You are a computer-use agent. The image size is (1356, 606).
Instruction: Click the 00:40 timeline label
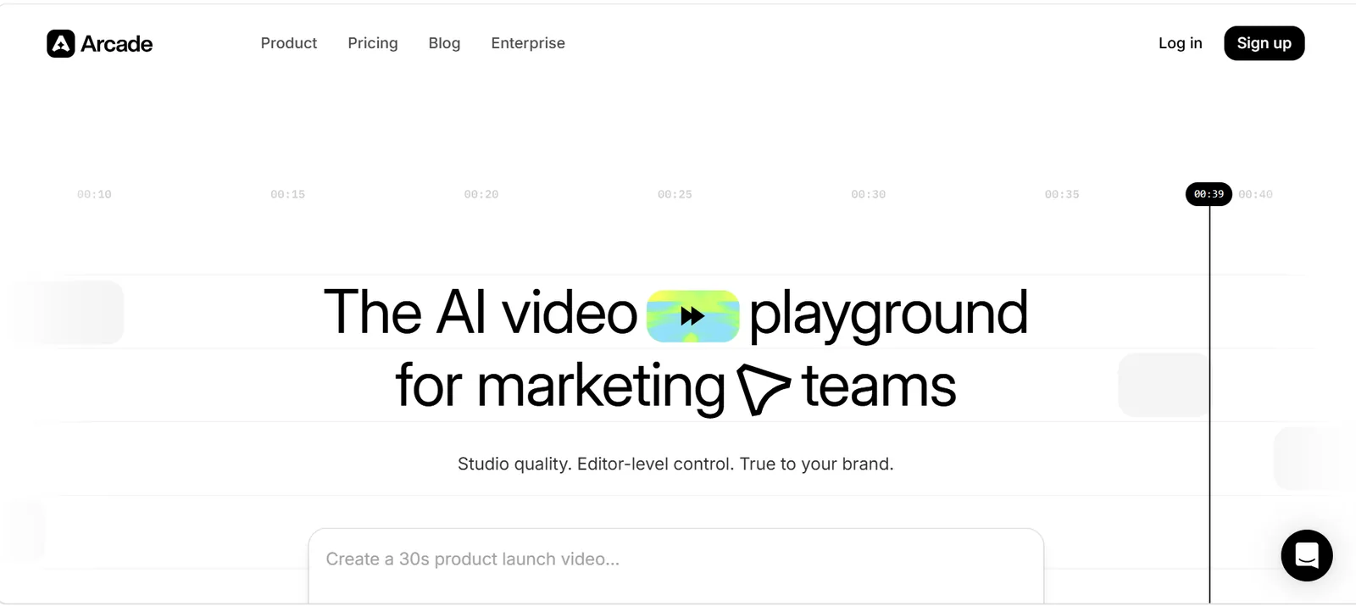(x=1255, y=194)
